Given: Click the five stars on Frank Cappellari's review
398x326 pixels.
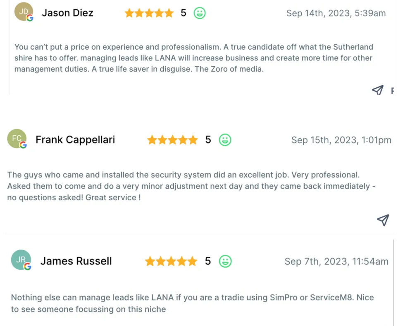Looking at the screenshot, I should pyautogui.click(x=172, y=140).
